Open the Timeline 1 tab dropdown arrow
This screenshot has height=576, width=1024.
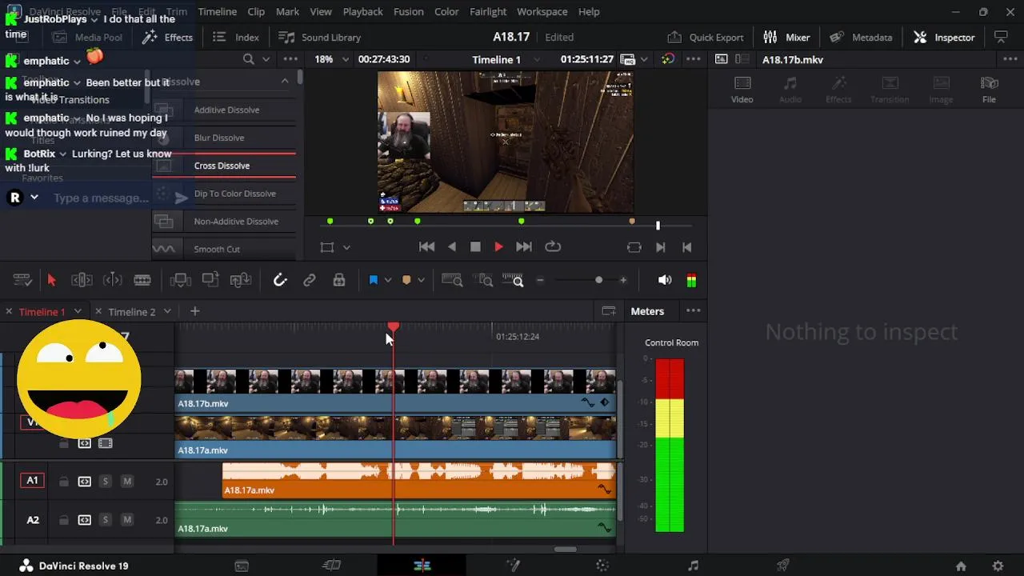[x=78, y=311]
